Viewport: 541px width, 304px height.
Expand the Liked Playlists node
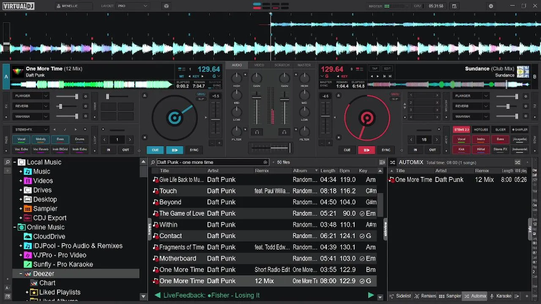pyautogui.click(x=27, y=292)
